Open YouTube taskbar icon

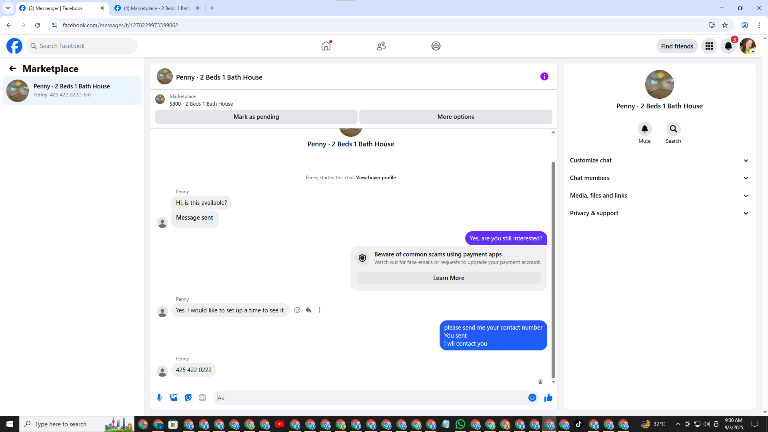click(280, 424)
